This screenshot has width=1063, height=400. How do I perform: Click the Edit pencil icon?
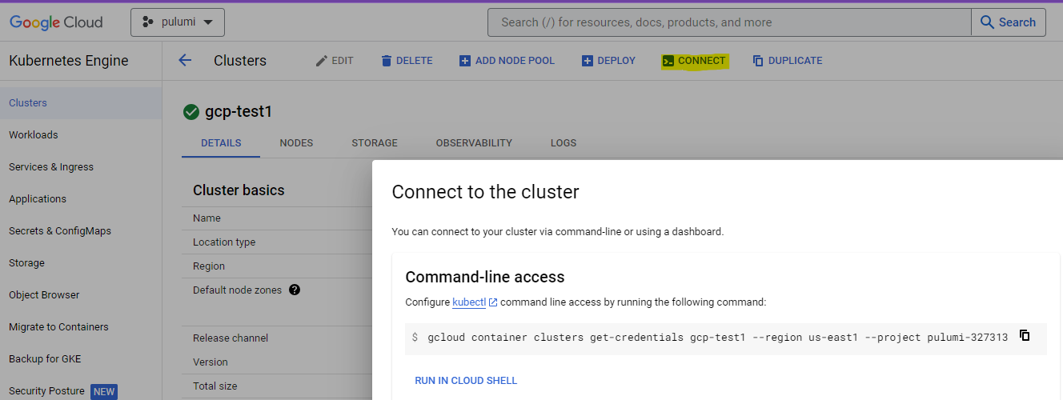[x=322, y=61]
